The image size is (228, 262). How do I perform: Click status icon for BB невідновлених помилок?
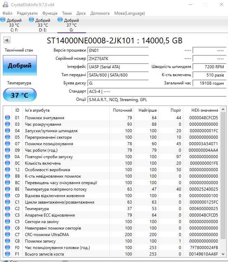click(8, 176)
